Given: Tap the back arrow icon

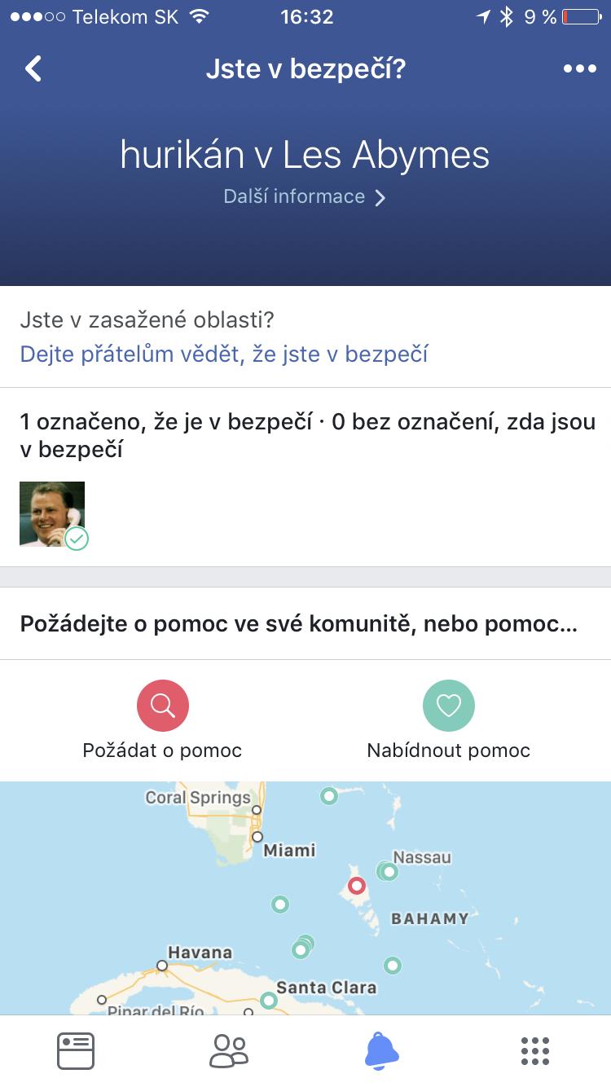Looking at the screenshot, I should click(33, 69).
